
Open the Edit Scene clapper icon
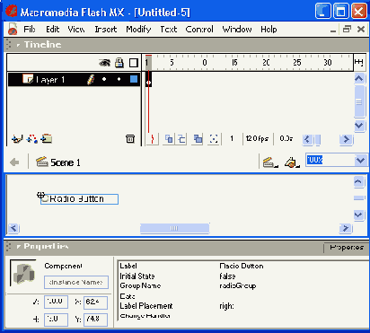(x=270, y=162)
